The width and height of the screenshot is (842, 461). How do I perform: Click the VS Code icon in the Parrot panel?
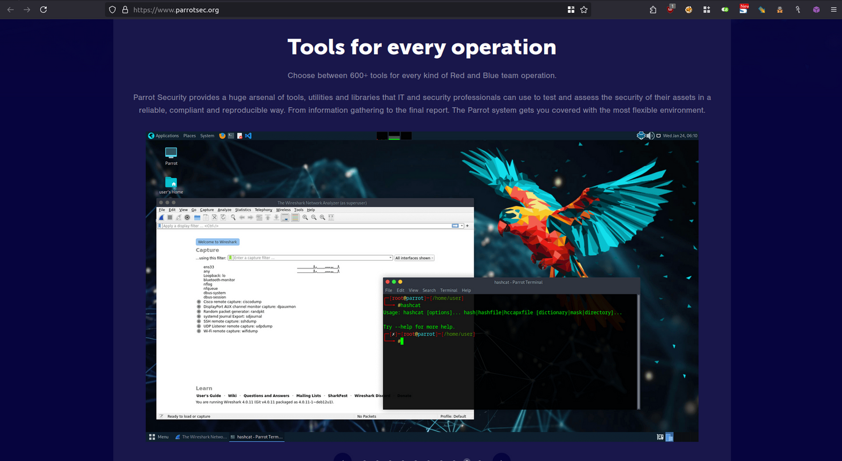pyautogui.click(x=248, y=136)
